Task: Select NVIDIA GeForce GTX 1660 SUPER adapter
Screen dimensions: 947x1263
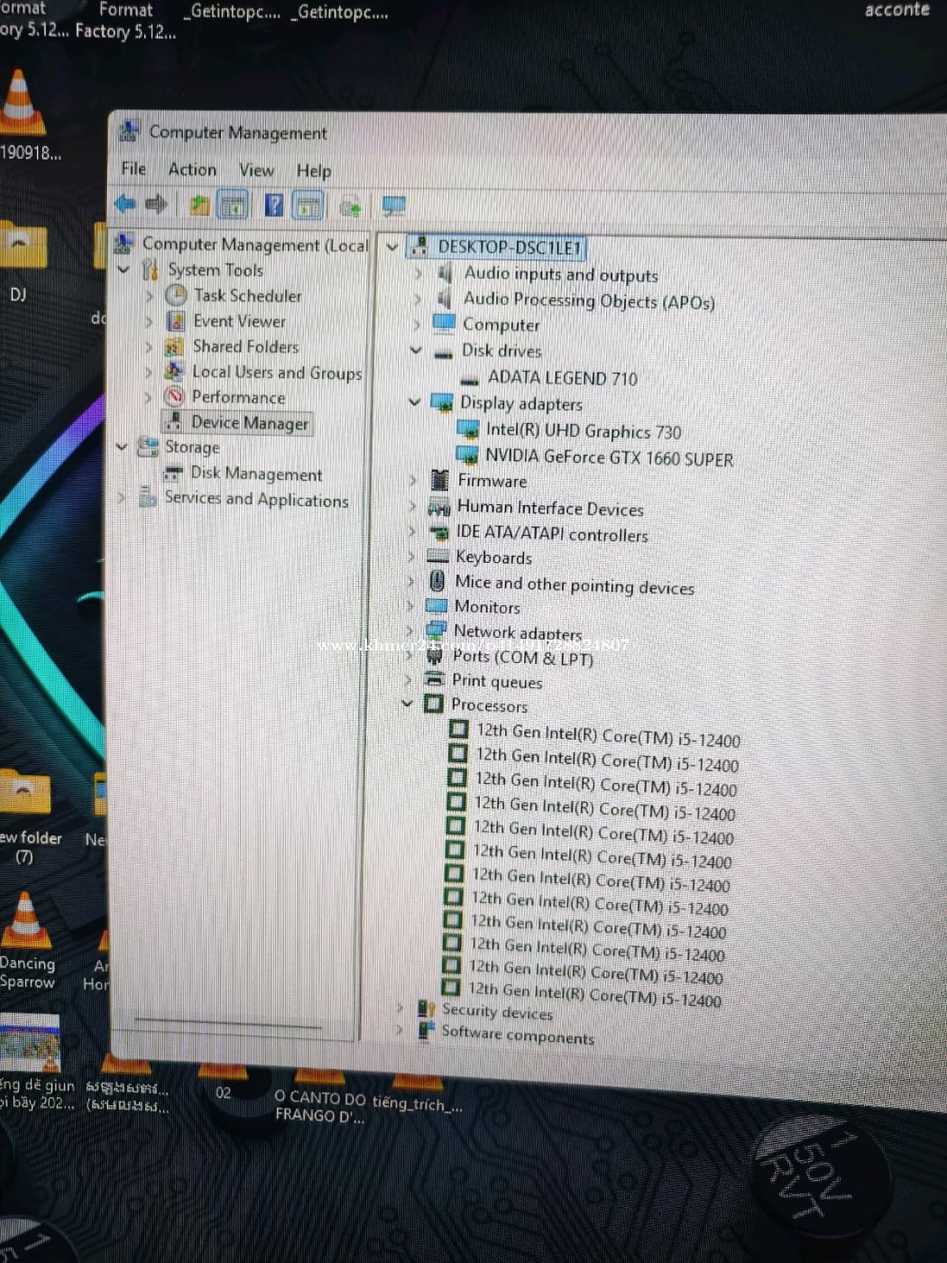Action: coord(609,458)
